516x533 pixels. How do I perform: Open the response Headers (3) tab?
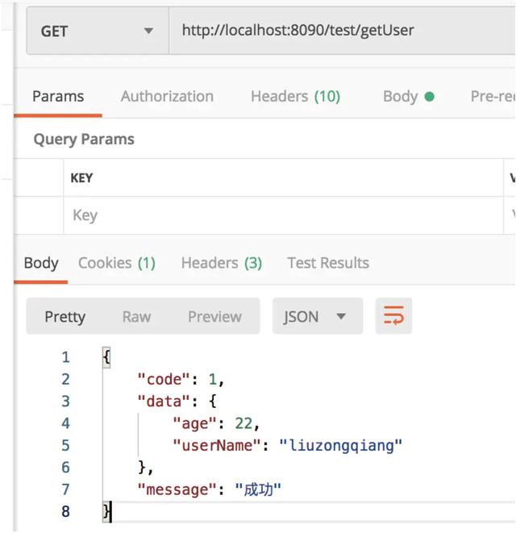[222, 263]
